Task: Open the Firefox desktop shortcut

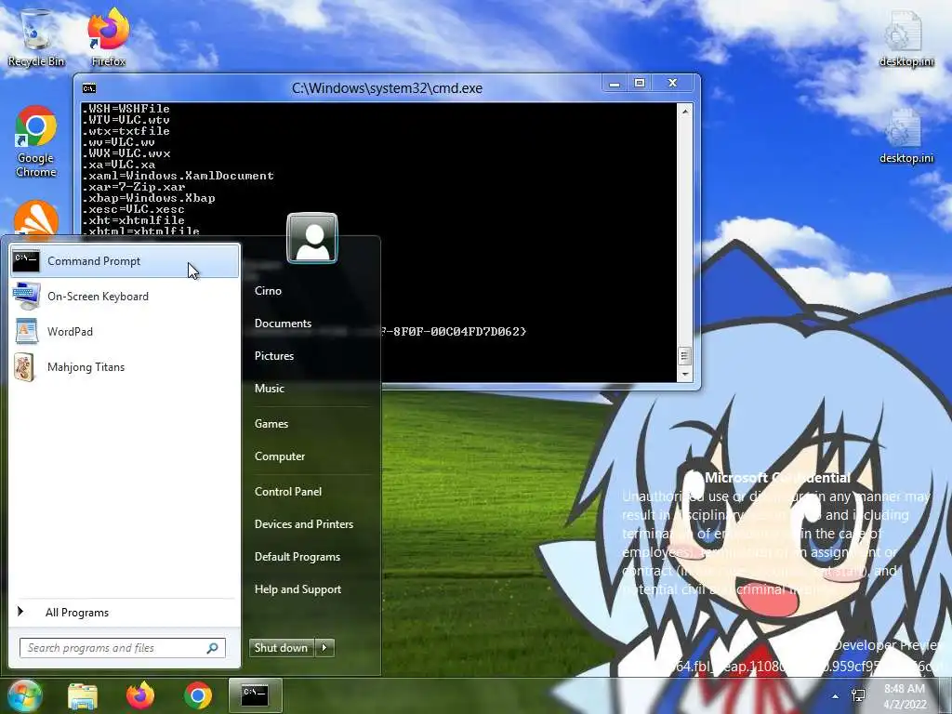Action: click(x=109, y=37)
